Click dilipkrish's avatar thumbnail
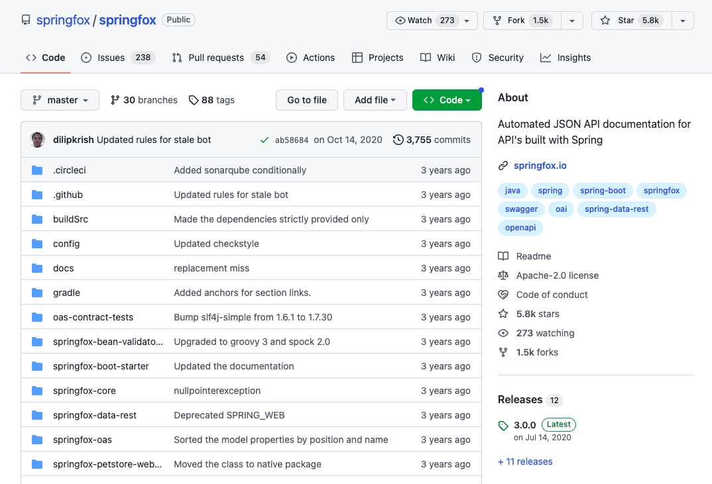Image resolution: width=712 pixels, height=484 pixels. (37, 140)
